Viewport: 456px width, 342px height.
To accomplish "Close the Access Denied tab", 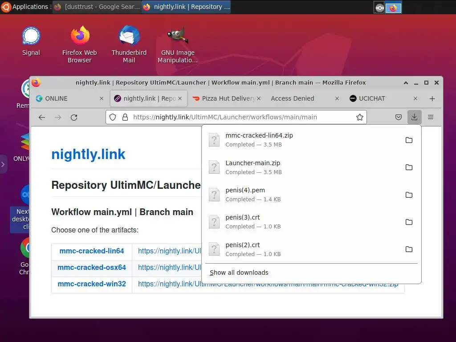I will coord(337,98).
